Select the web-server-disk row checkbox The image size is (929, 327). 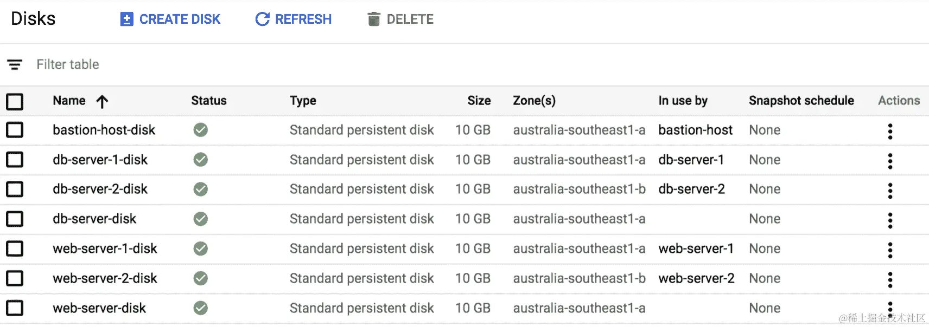tap(15, 308)
